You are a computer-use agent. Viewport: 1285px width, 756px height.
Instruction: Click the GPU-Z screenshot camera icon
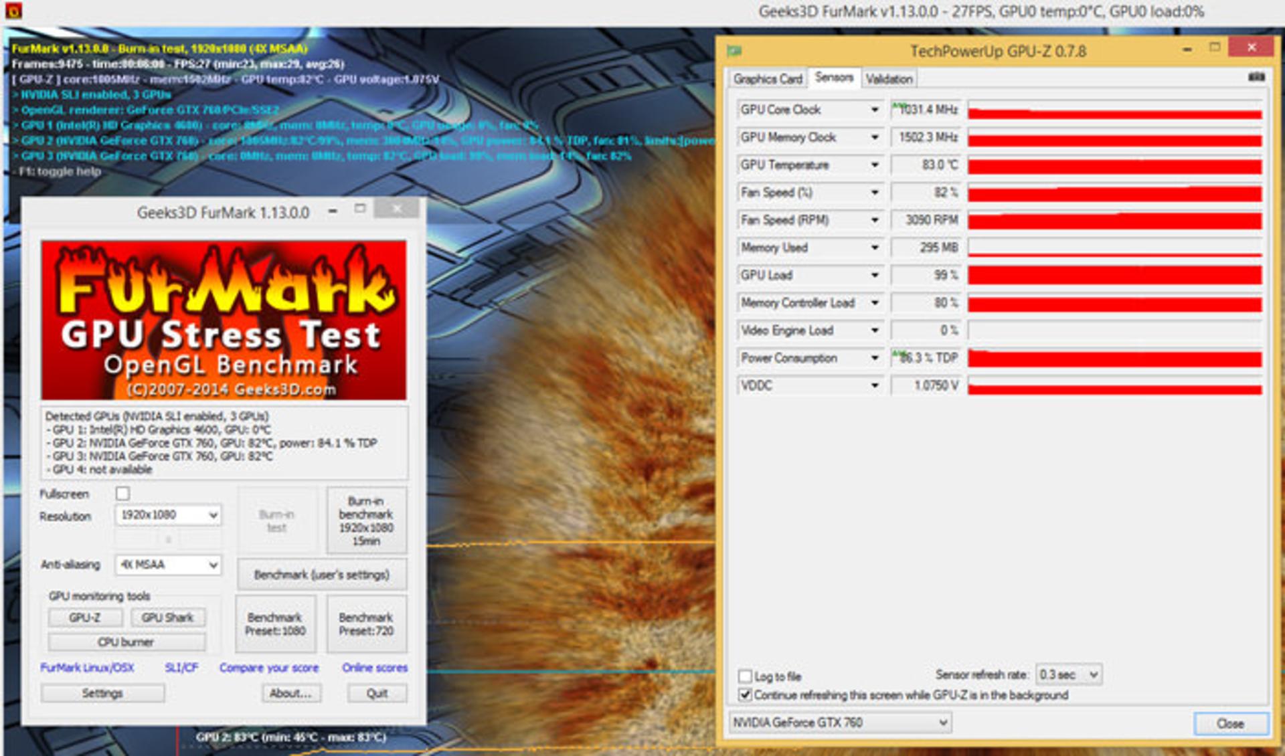point(1256,78)
